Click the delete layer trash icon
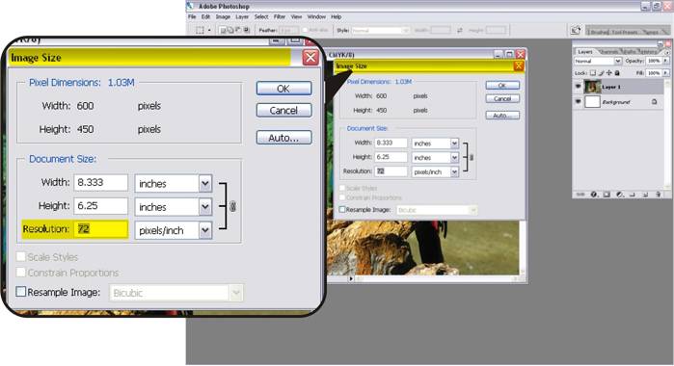This screenshot has height=366, width=674. pyautogui.click(x=659, y=195)
